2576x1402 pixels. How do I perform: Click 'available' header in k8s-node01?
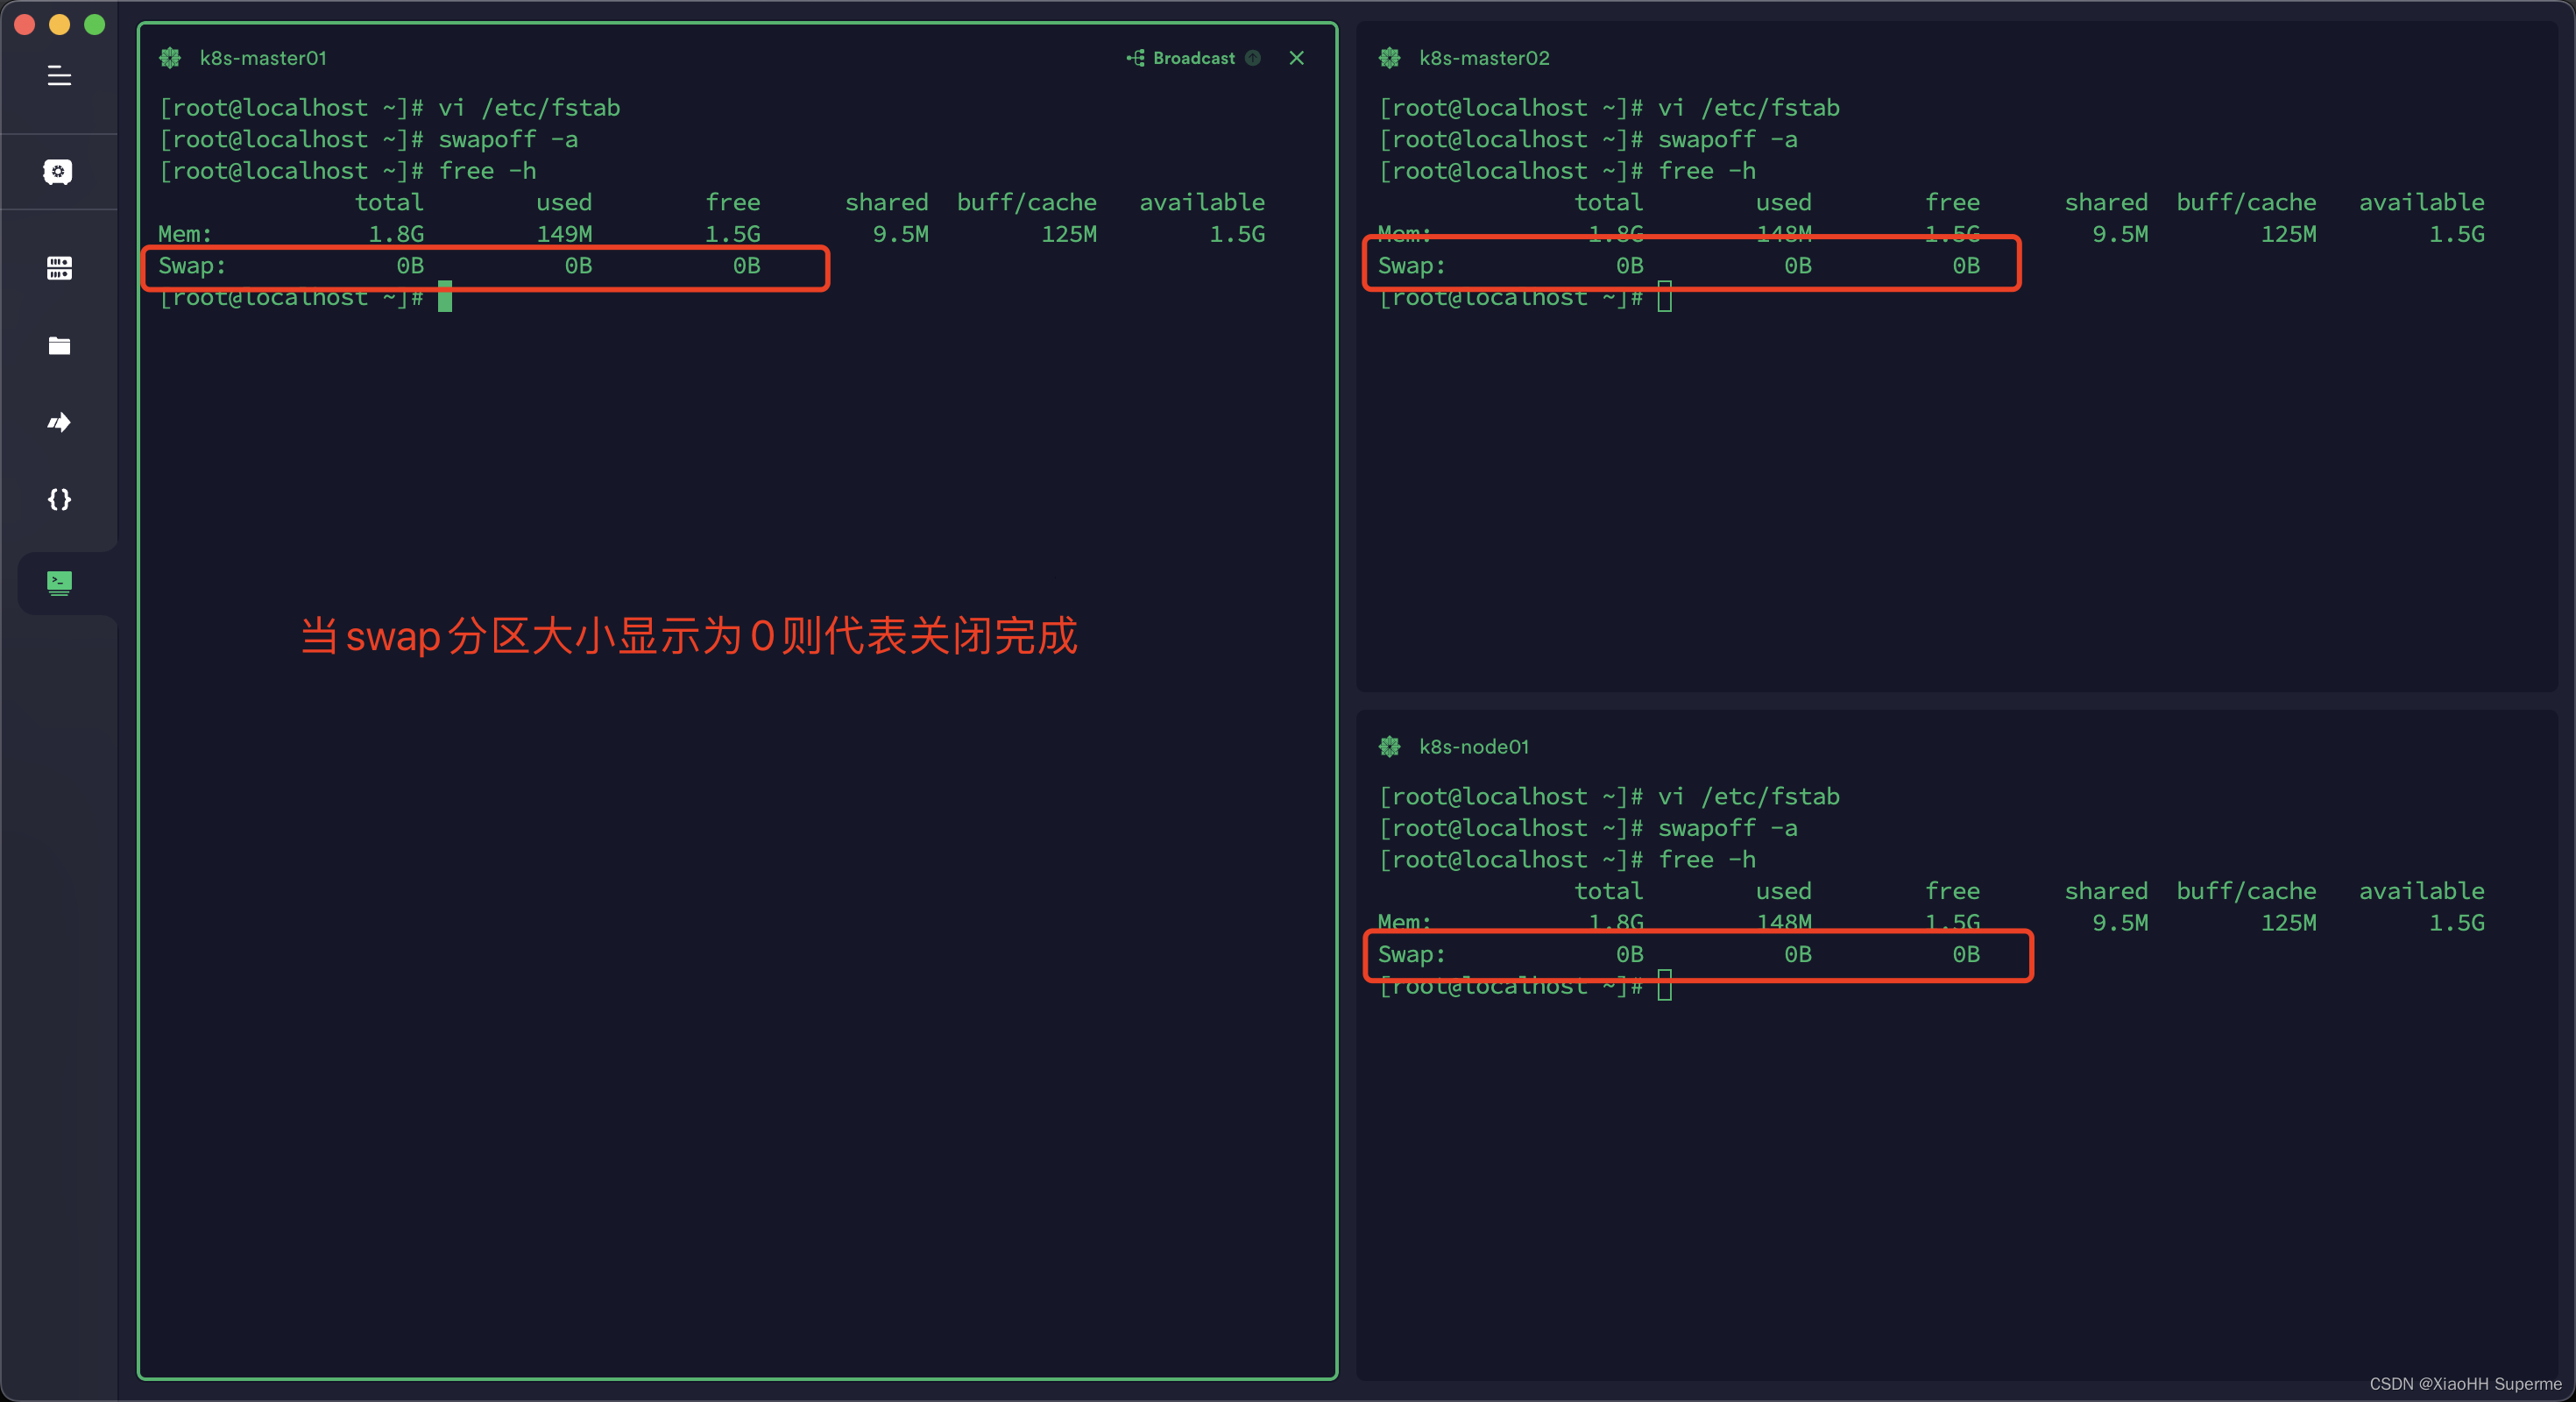[2421, 891]
